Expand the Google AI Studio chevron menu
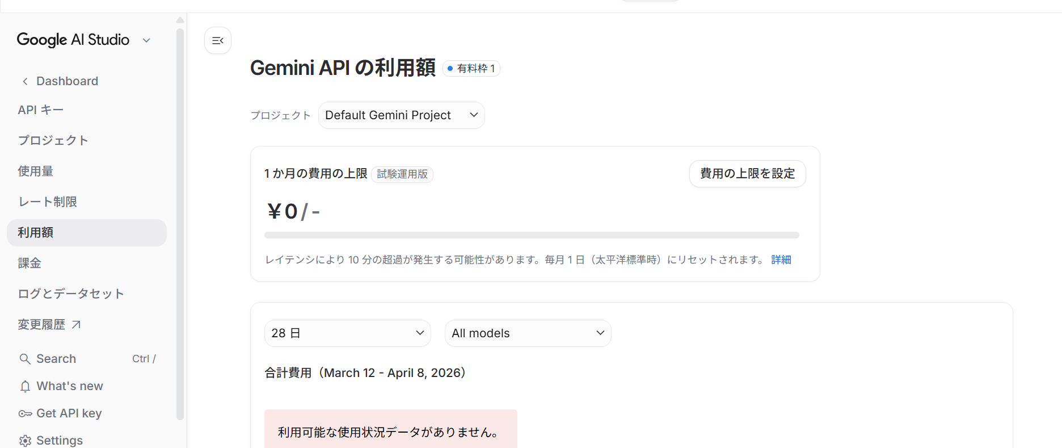 tap(146, 40)
